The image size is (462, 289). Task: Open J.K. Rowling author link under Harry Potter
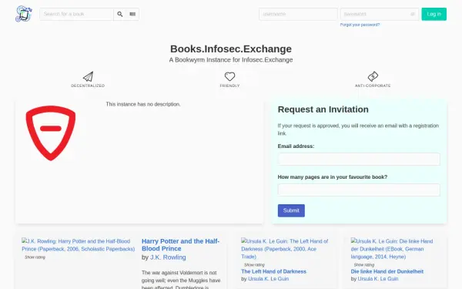point(168,257)
